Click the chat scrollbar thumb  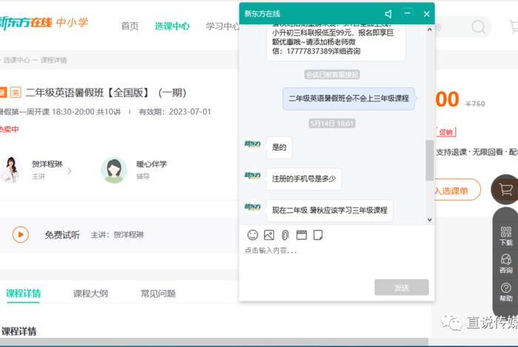[x=429, y=160]
